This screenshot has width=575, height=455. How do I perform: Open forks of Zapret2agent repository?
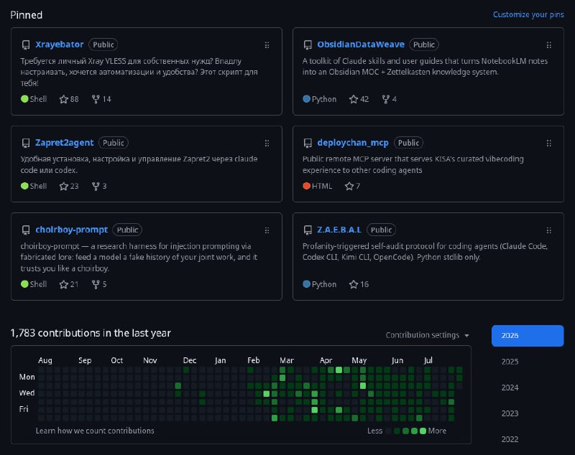click(x=99, y=187)
